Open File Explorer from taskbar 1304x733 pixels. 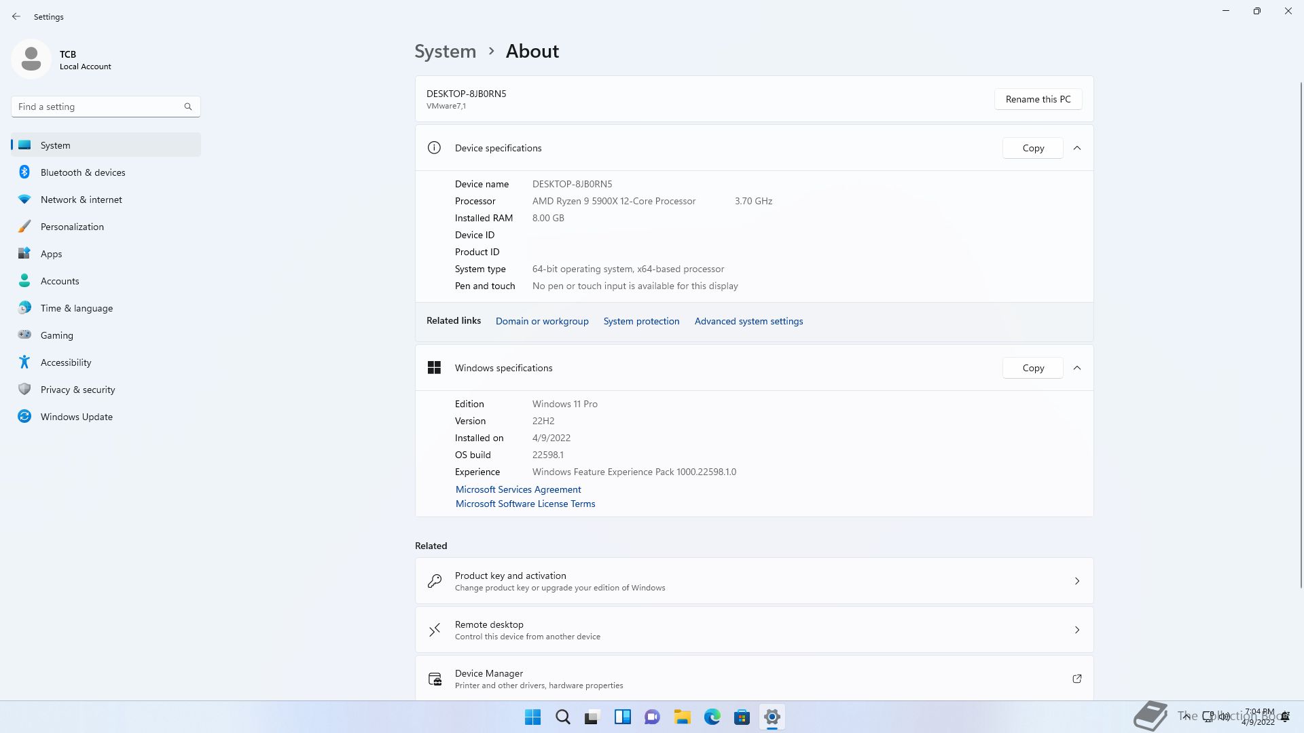(x=683, y=717)
